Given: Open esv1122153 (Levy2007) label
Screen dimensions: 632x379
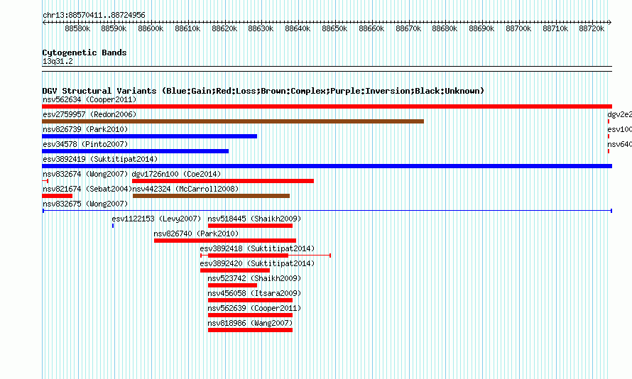Looking at the screenshot, I should 156,219.
